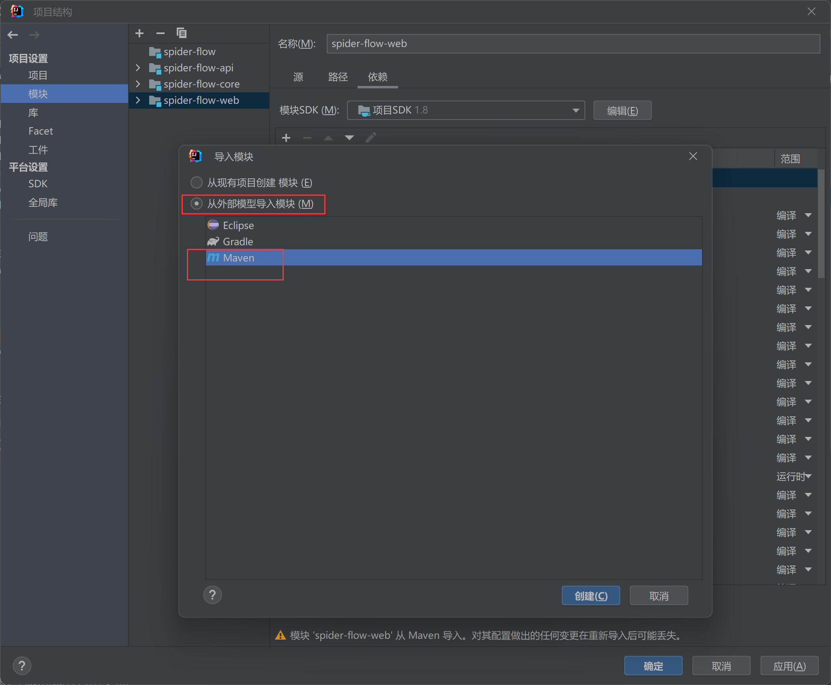Choose 'Import module from external model' radio

coord(197,203)
